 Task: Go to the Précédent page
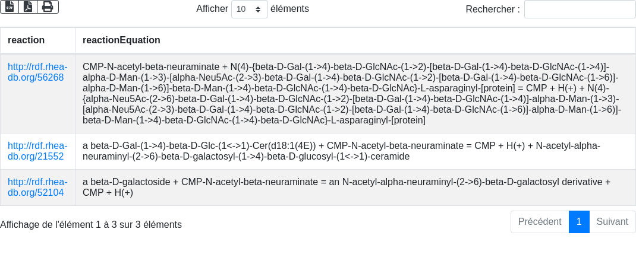point(540,222)
